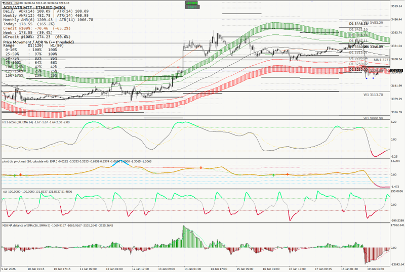Image resolution: width=405 pixels, height=272 pixels.
Task: Click the cci scale value -299.5389
Action: point(397,220)
